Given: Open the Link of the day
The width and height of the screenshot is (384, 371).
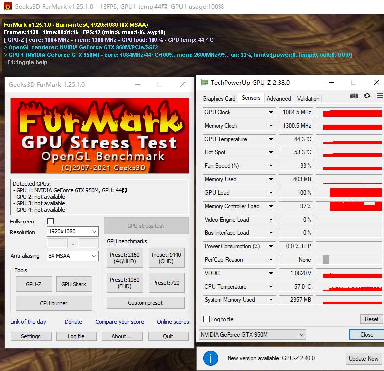Looking at the screenshot, I should click(28, 322).
